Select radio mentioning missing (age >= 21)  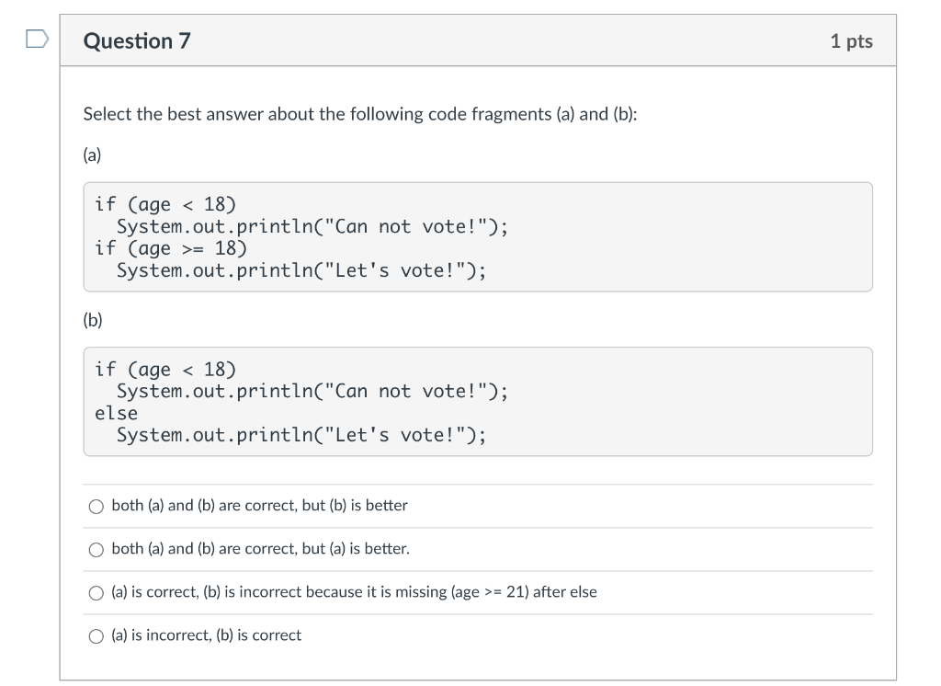click(x=96, y=593)
